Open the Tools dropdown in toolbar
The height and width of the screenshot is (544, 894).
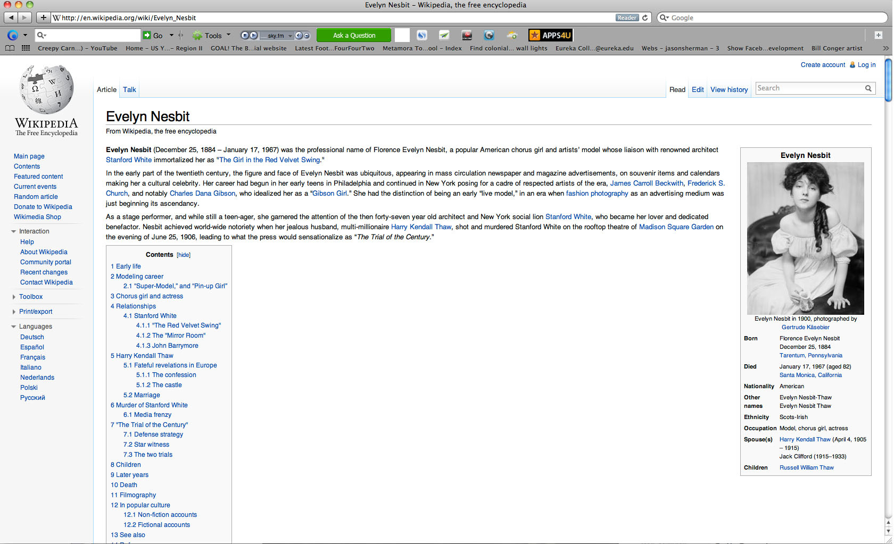[213, 36]
